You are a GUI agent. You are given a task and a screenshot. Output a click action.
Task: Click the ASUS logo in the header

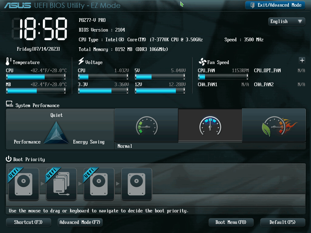point(17,5)
